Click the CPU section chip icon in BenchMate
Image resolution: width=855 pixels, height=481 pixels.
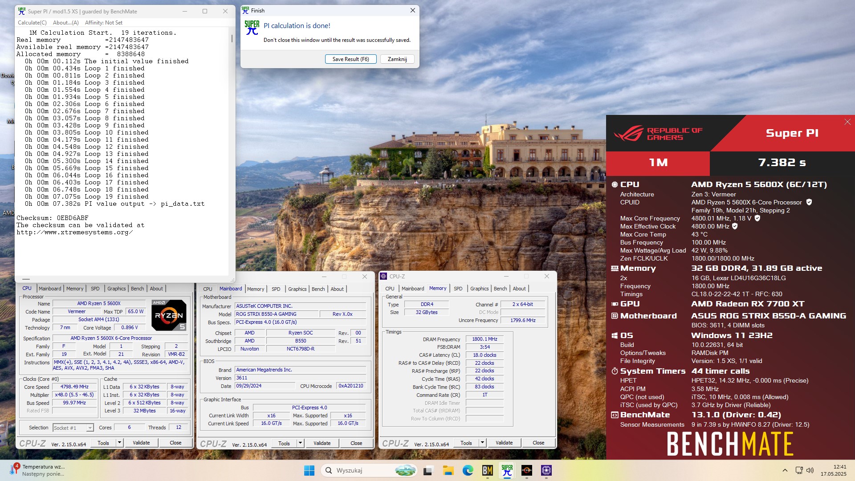pos(615,184)
